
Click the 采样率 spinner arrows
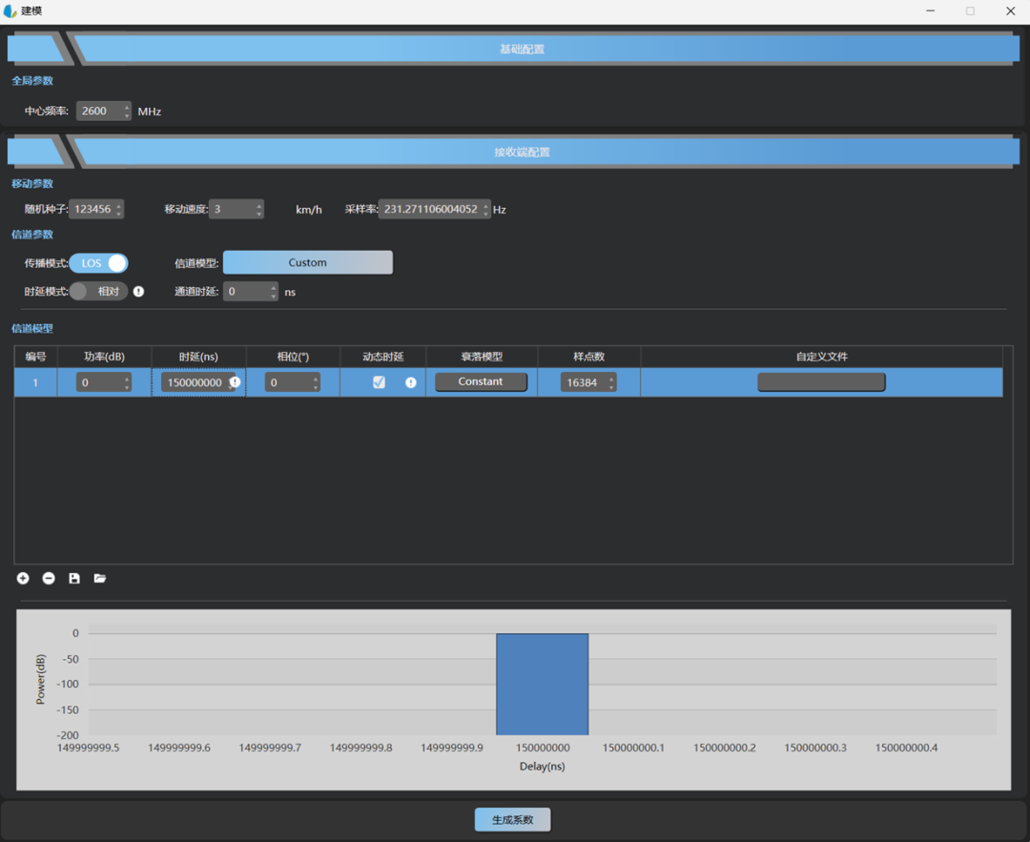pos(486,210)
